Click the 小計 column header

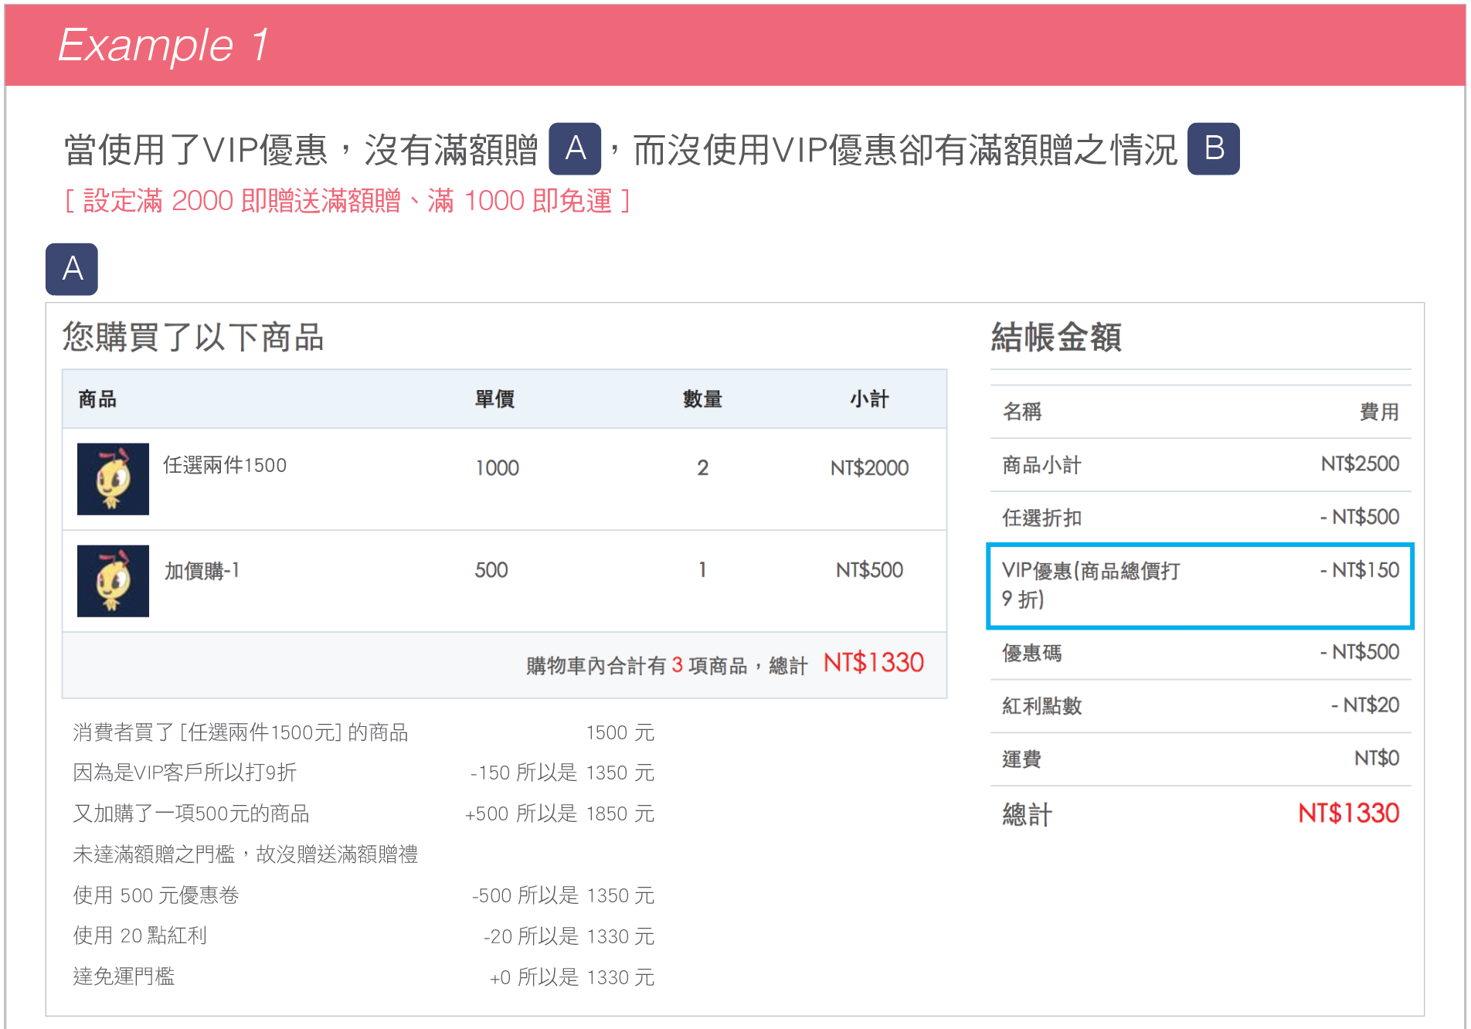pyautogui.click(x=869, y=399)
